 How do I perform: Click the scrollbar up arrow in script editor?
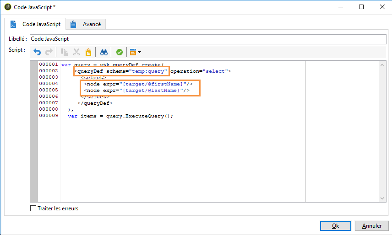click(382, 65)
